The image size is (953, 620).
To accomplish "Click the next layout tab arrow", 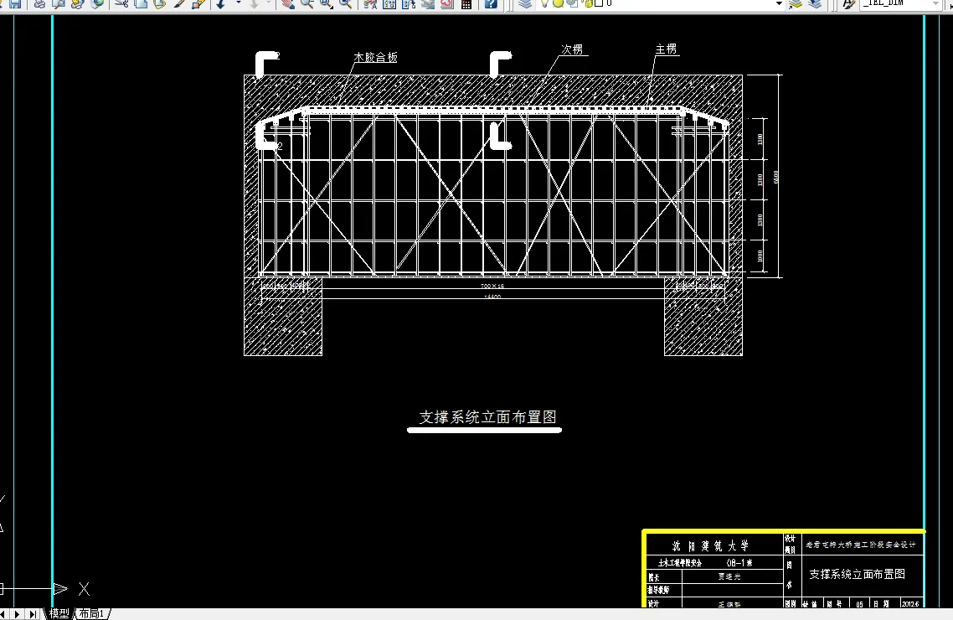I will tap(18, 614).
